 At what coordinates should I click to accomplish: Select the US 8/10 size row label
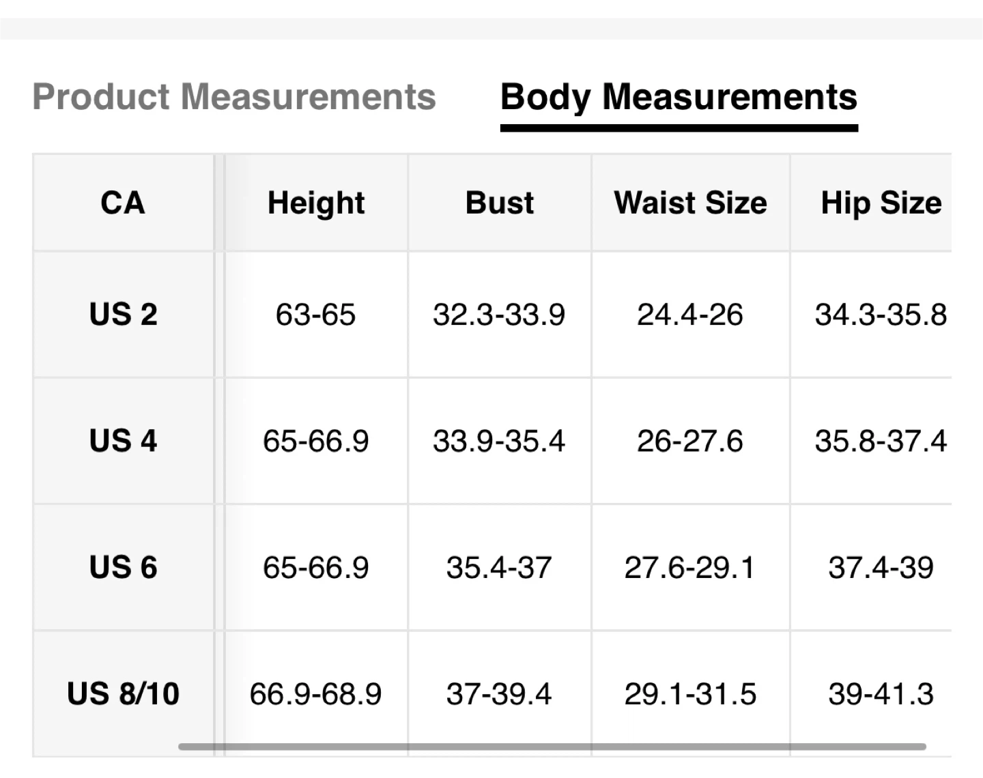pos(123,693)
